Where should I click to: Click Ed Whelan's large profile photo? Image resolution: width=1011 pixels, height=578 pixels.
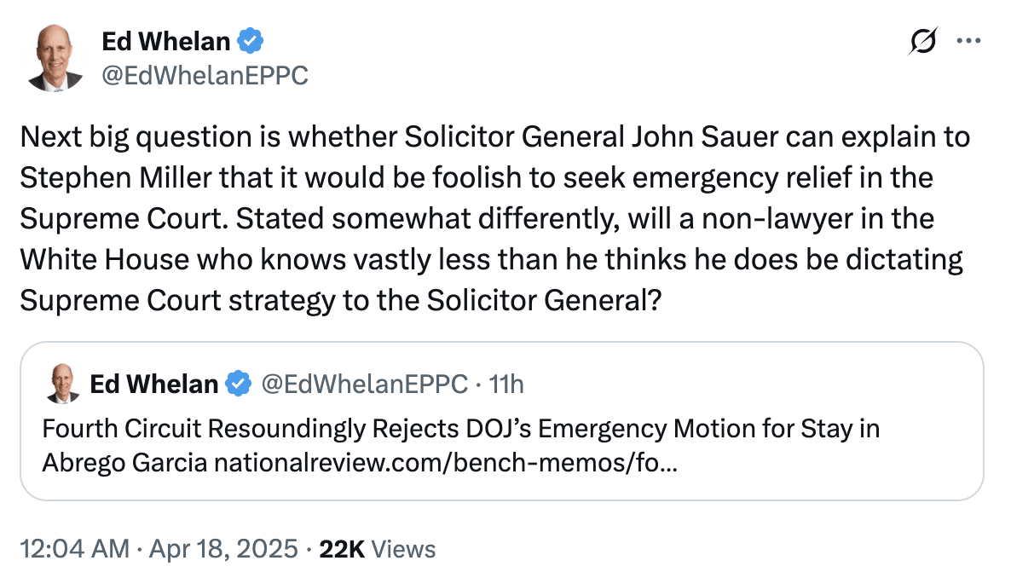point(55,58)
